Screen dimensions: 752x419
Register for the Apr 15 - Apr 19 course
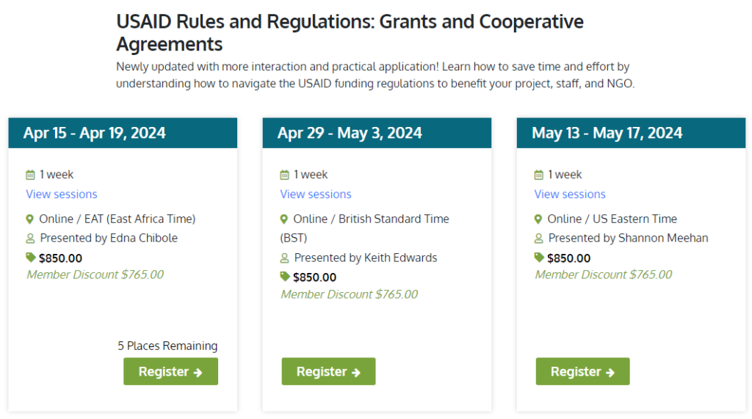point(170,371)
